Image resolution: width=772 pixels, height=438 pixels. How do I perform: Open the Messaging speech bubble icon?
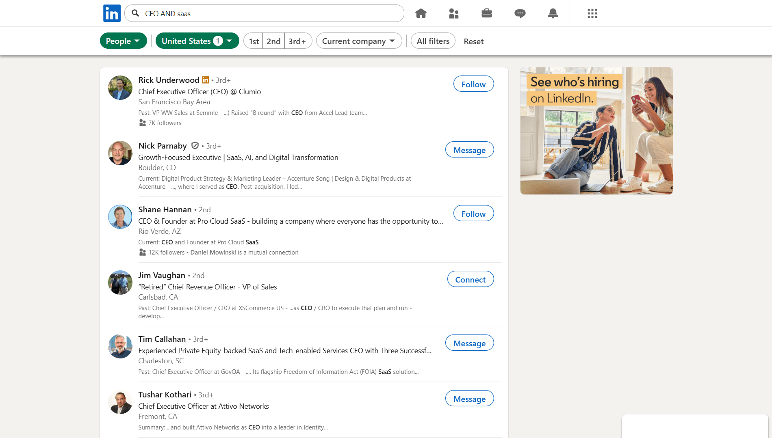coord(520,13)
